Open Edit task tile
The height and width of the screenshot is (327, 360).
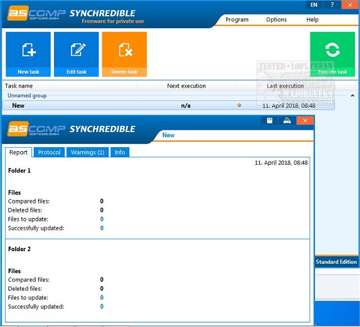click(76, 54)
